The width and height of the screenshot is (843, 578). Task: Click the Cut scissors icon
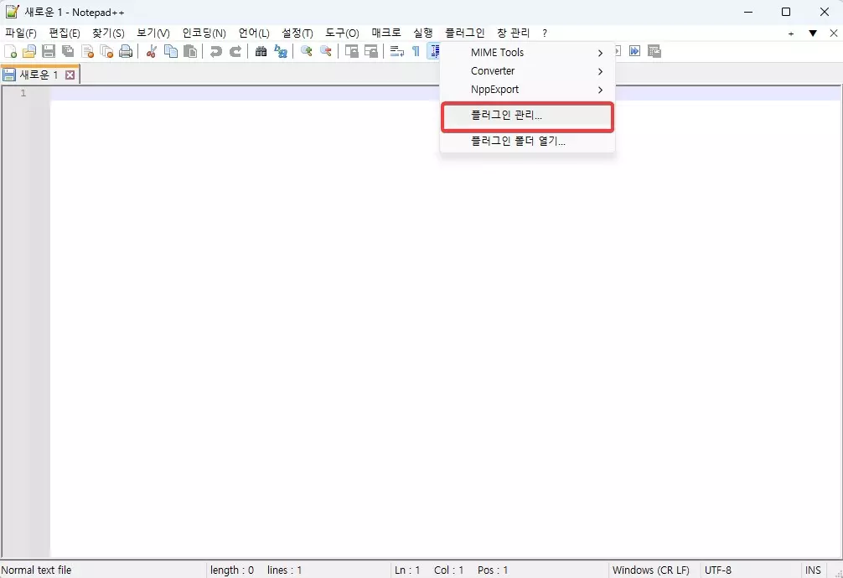tap(152, 52)
